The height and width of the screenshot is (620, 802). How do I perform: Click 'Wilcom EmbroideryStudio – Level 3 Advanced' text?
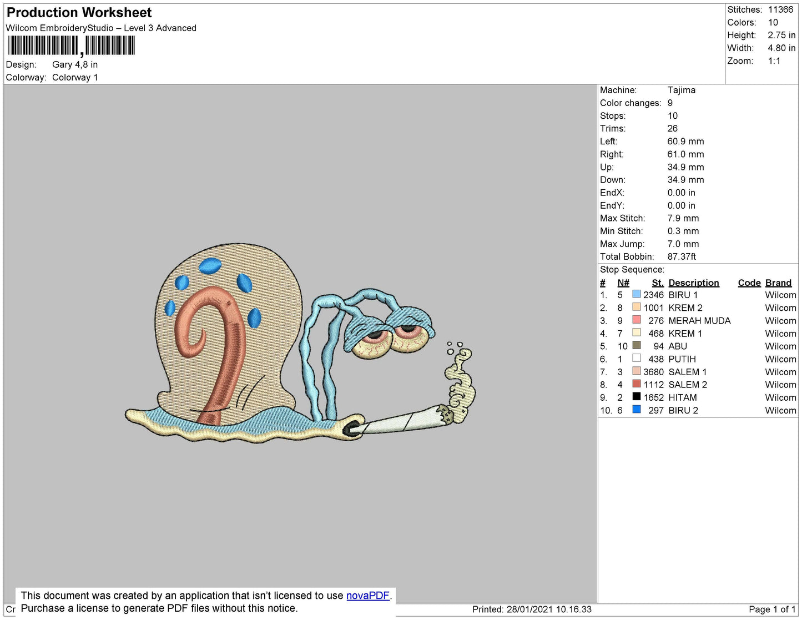pos(101,28)
